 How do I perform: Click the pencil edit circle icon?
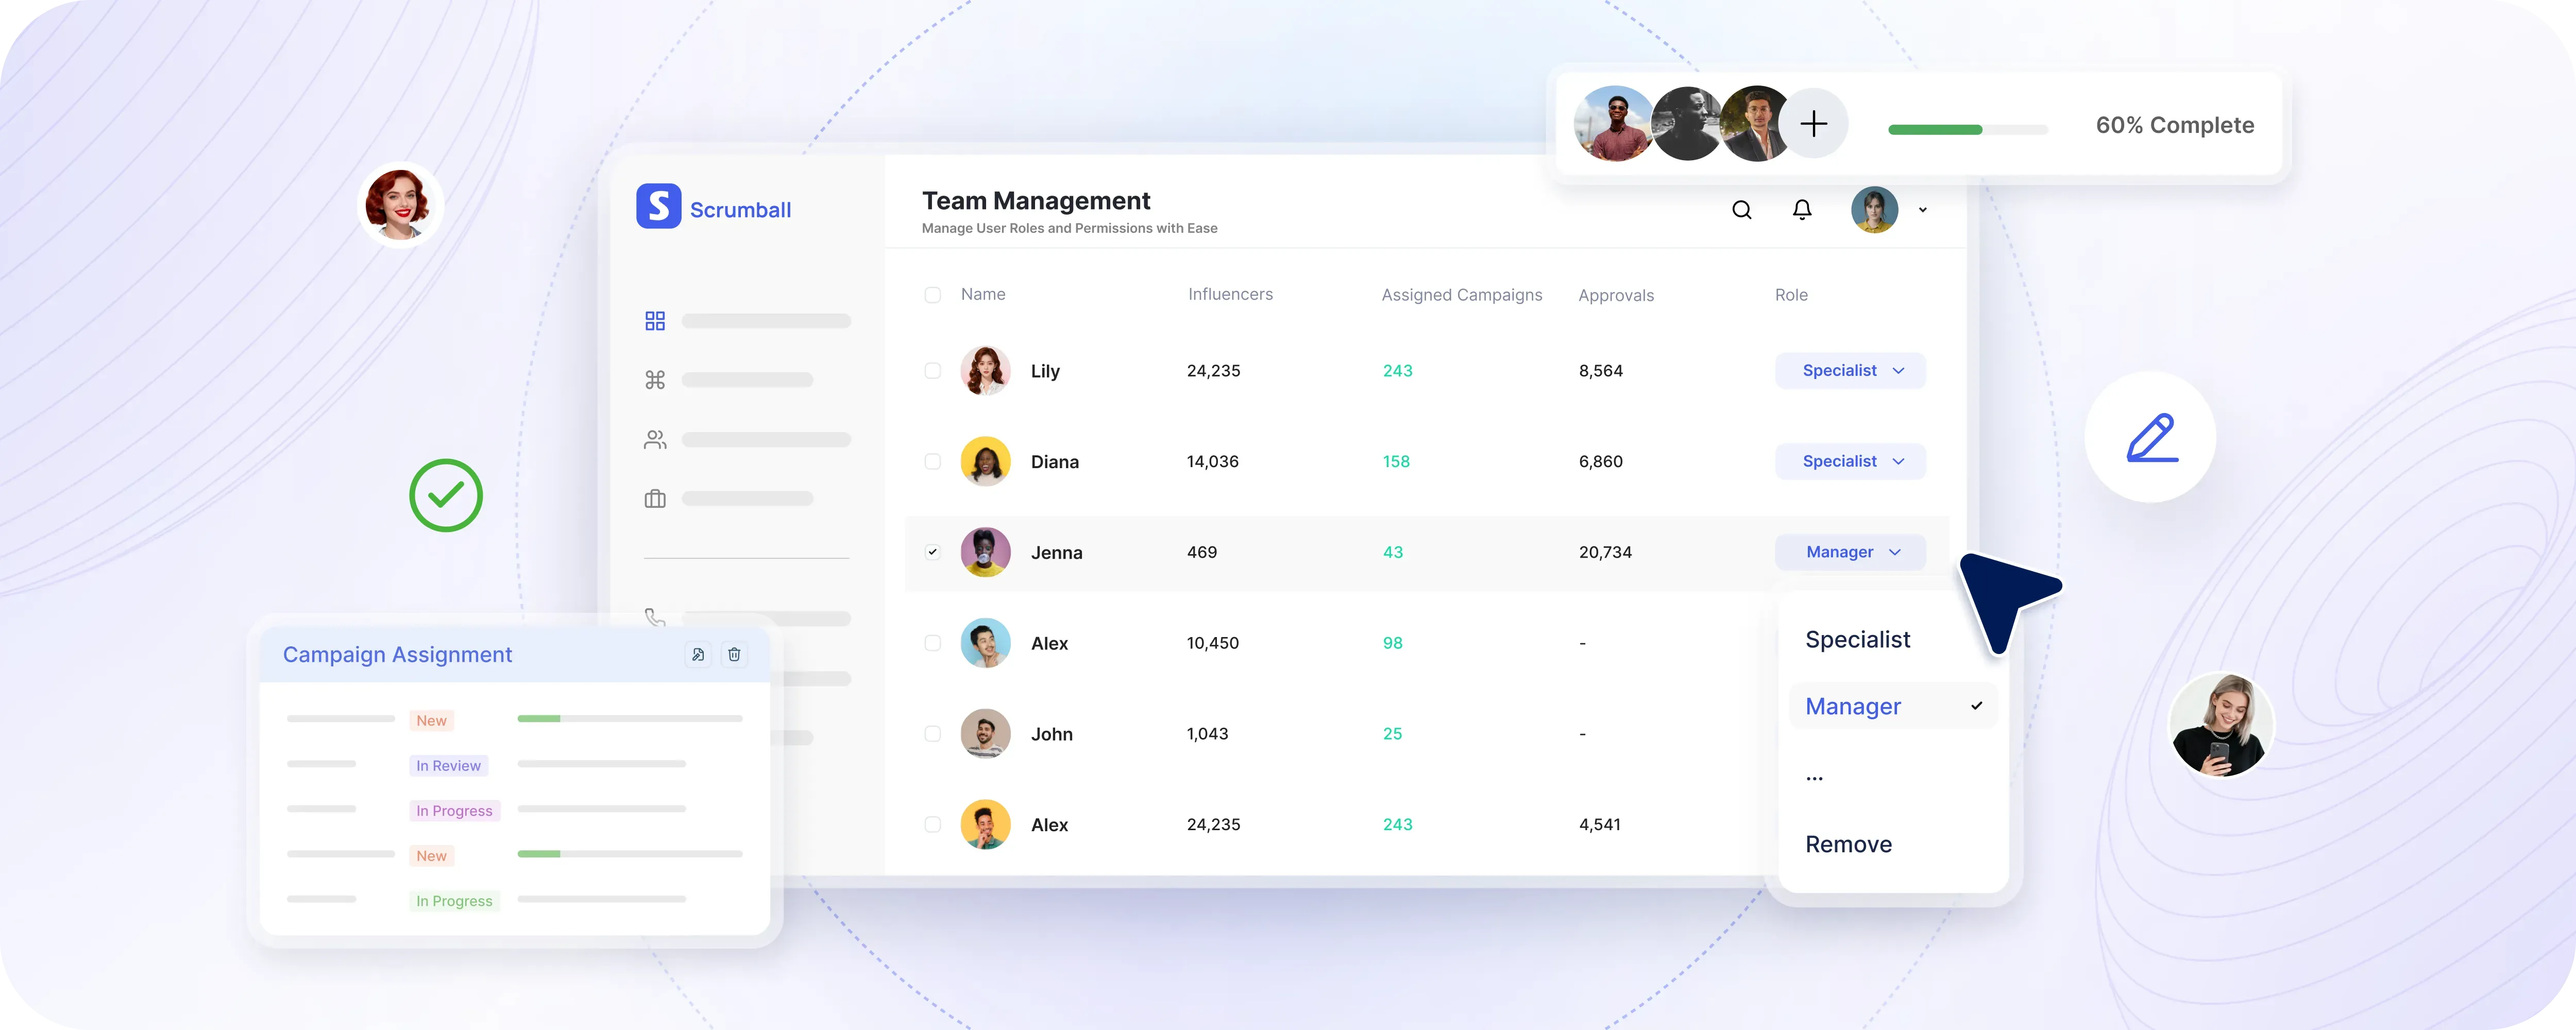[x=2150, y=437]
